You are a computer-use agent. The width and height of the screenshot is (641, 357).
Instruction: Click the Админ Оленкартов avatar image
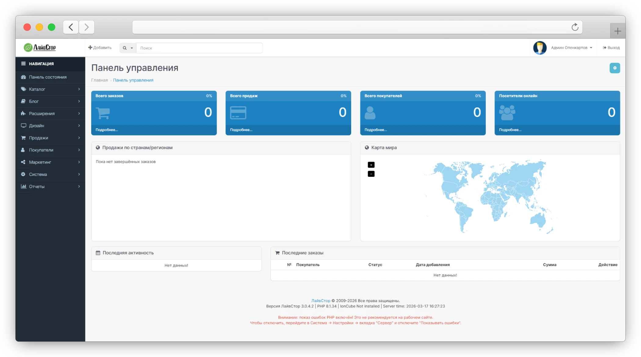click(x=540, y=48)
